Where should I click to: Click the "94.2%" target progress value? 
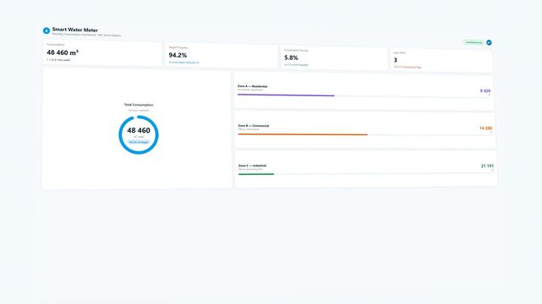pyautogui.click(x=178, y=55)
